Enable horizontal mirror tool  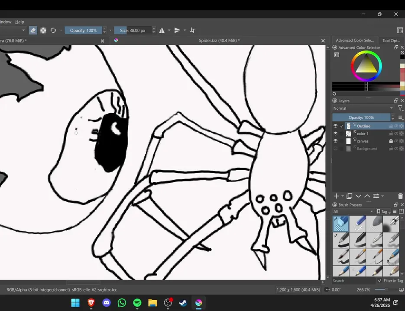pos(162,30)
